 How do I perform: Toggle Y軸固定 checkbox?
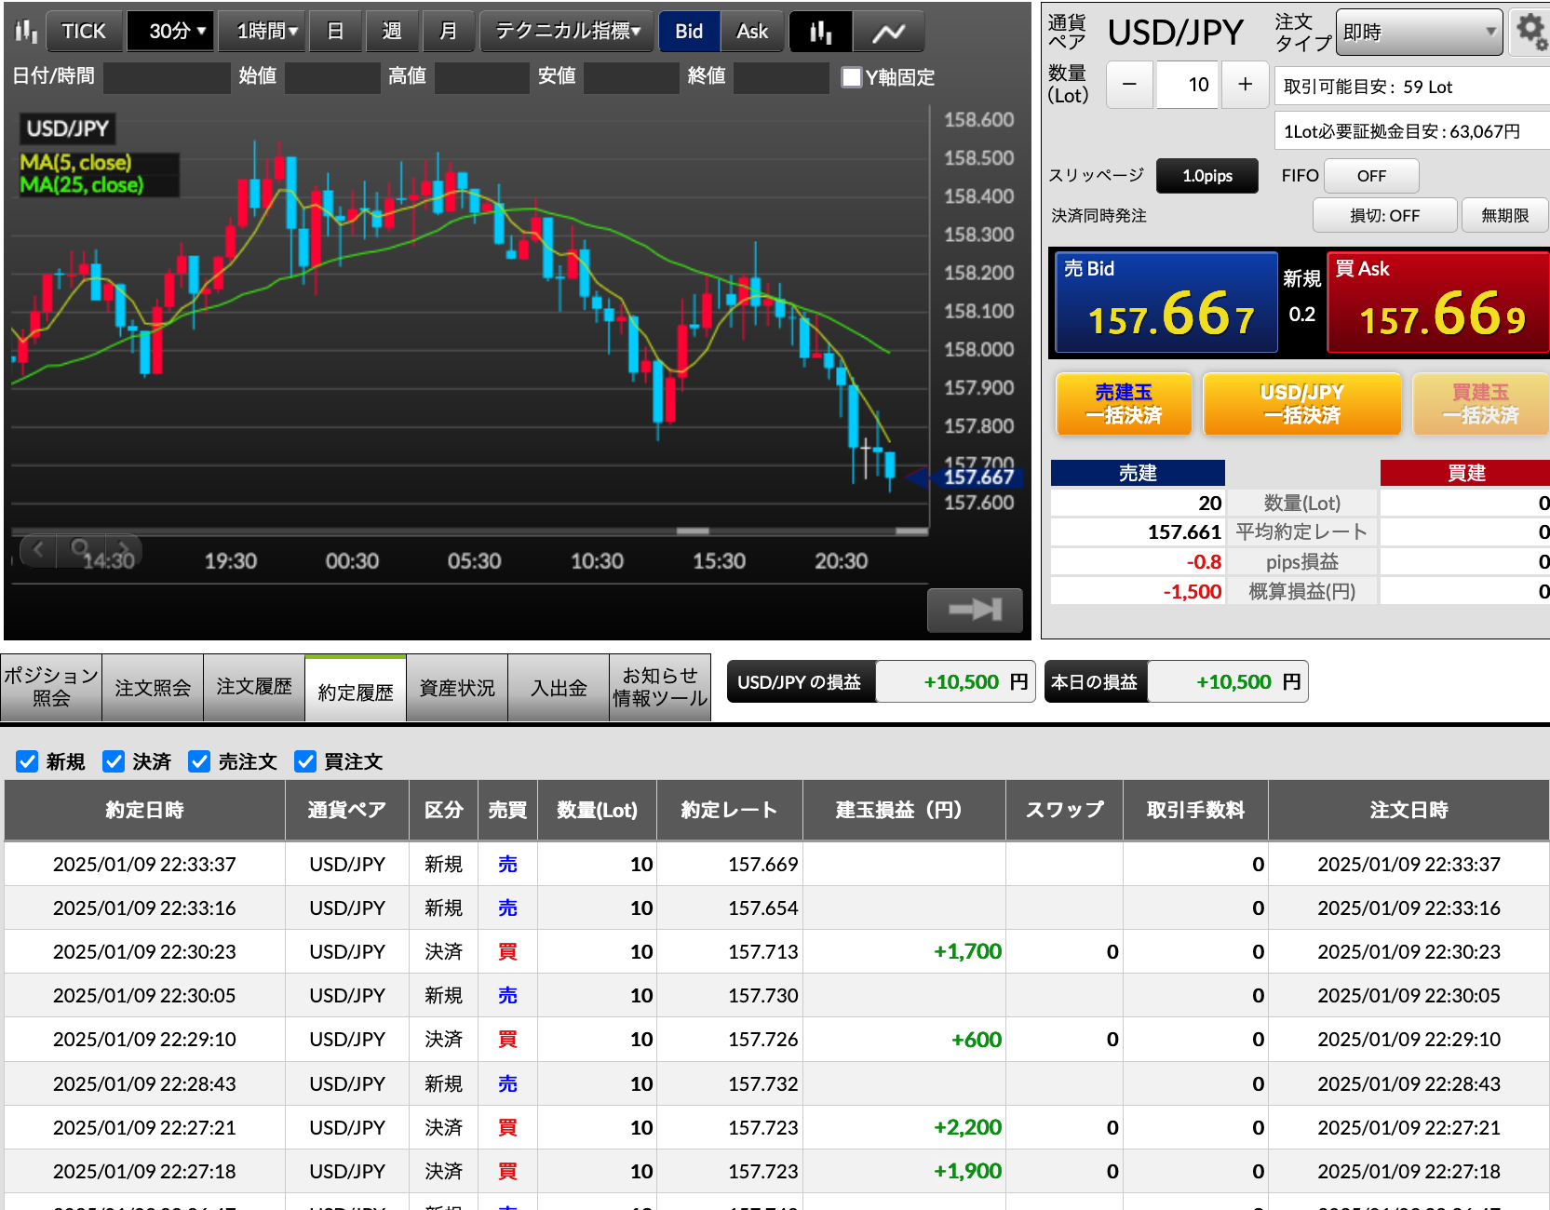[x=851, y=77]
